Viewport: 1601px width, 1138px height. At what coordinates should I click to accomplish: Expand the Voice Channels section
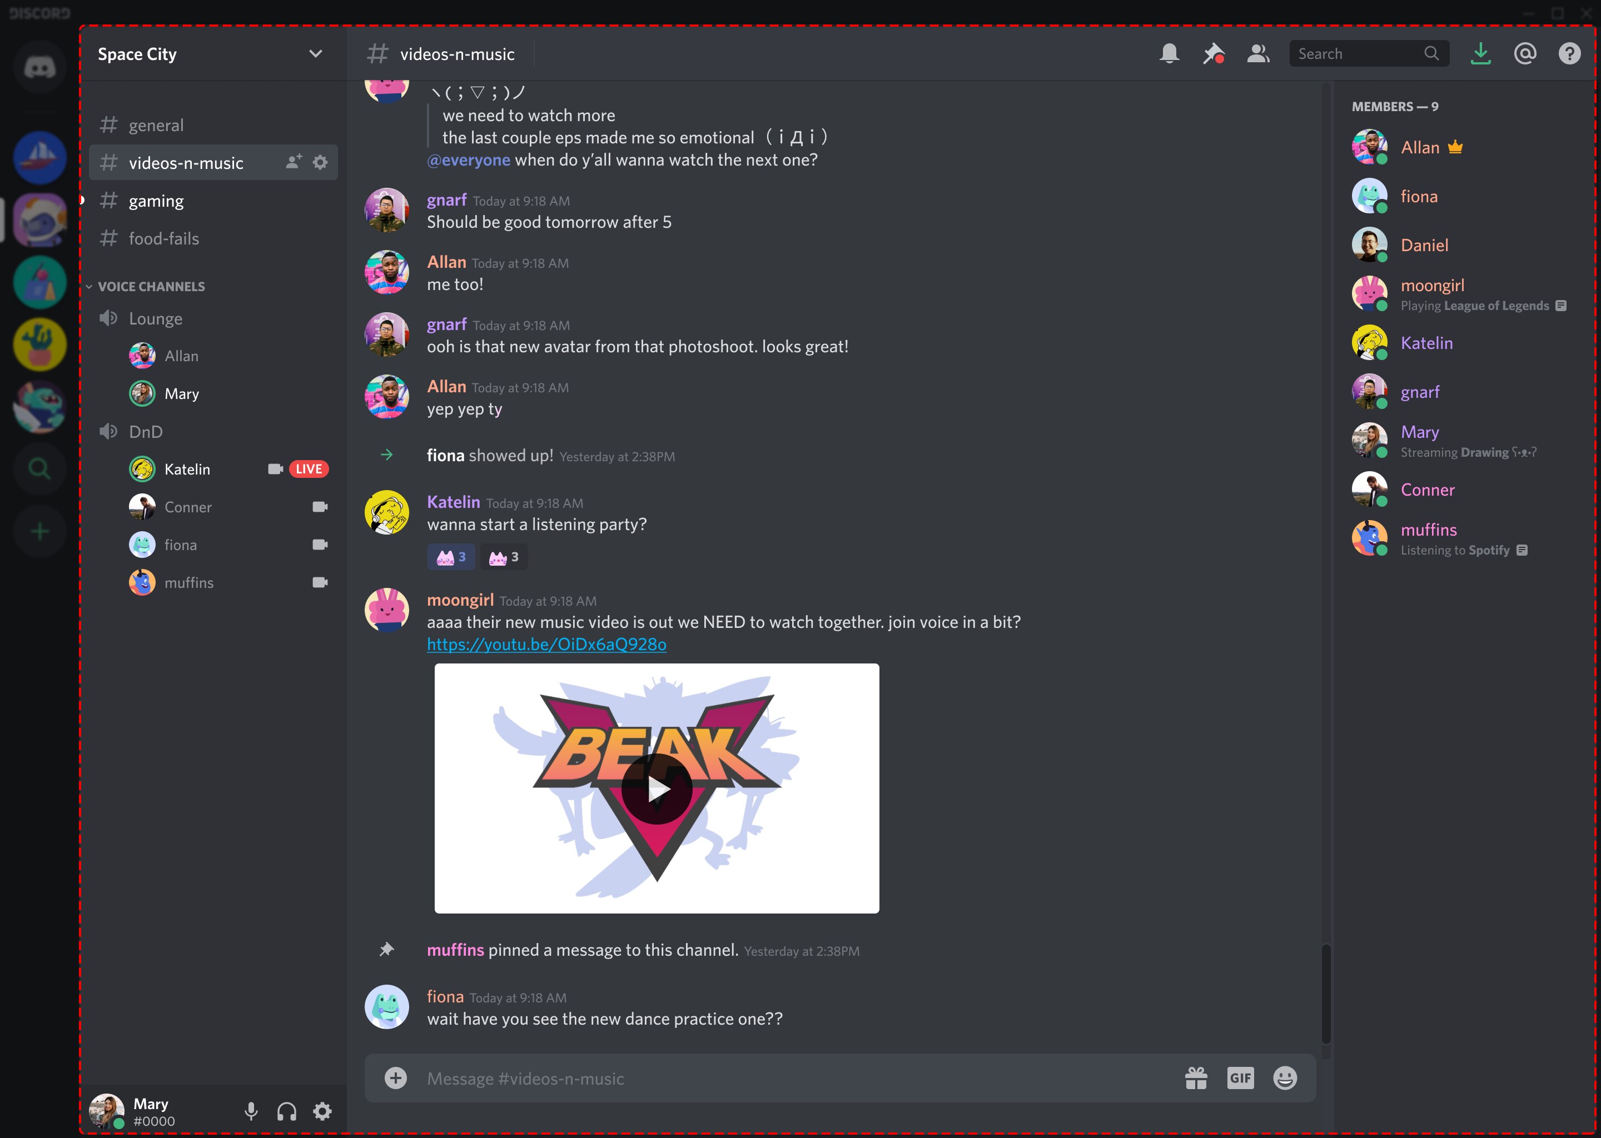click(x=150, y=286)
